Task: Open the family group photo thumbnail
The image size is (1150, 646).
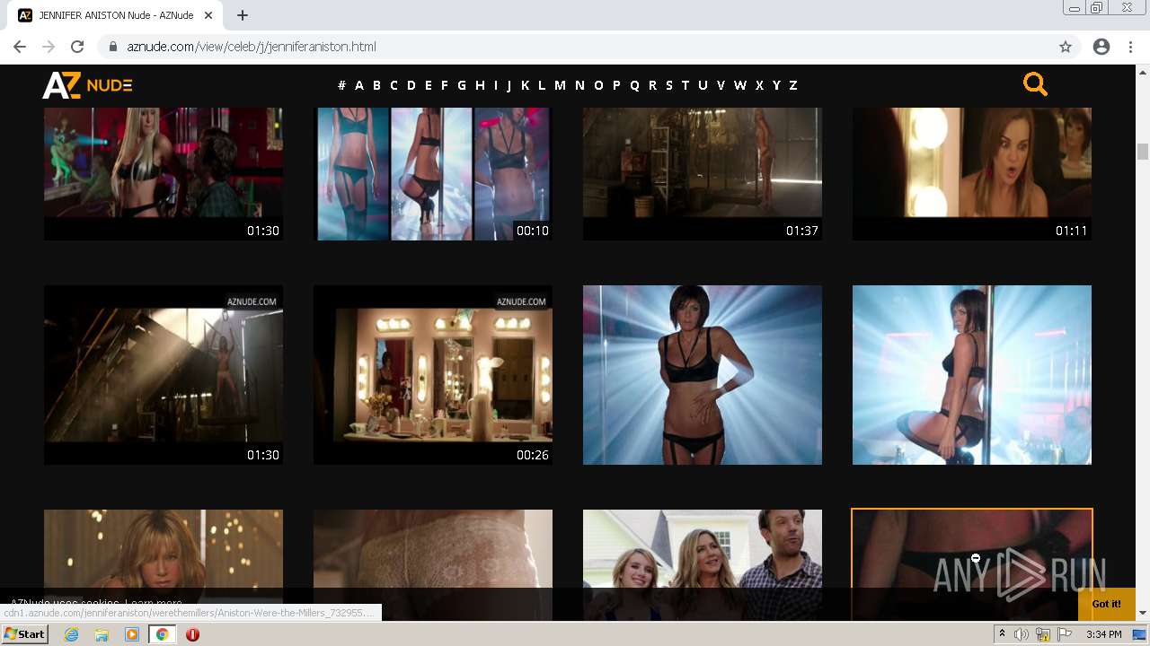Action: pyautogui.click(x=703, y=565)
